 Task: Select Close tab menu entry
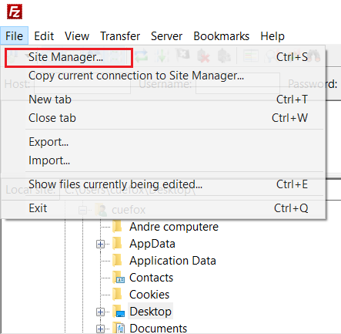pyautogui.click(x=164, y=118)
